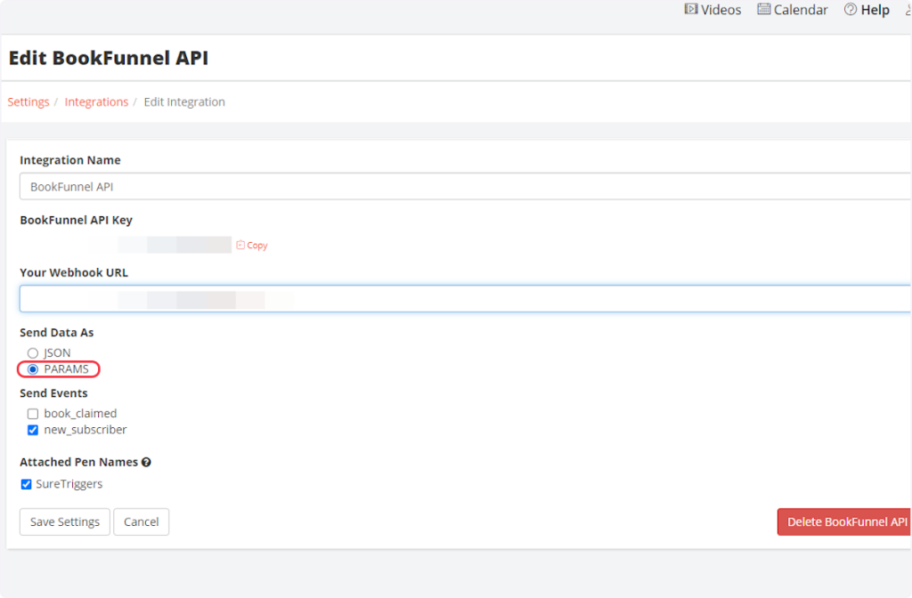Click the Videos icon in top bar
Image resolution: width=912 pixels, height=598 pixels.
(690, 10)
